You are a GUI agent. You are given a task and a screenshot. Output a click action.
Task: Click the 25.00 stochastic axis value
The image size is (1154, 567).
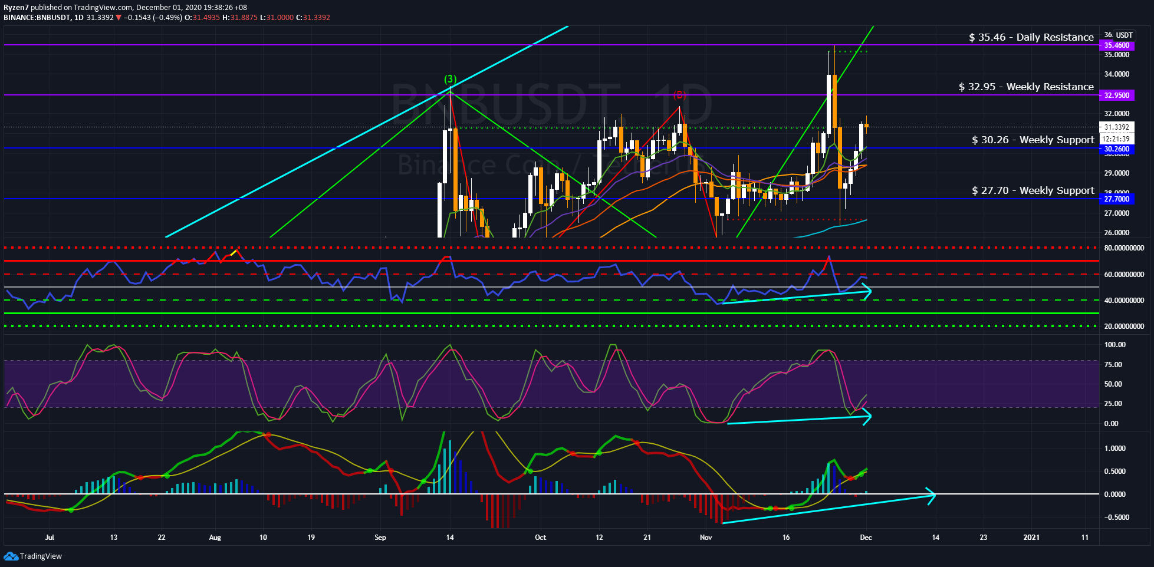[1113, 404]
